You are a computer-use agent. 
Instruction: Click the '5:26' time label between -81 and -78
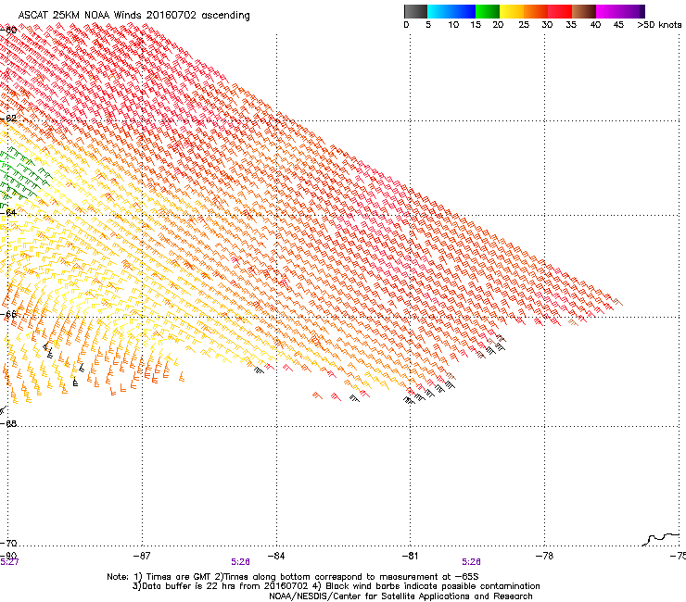tap(471, 562)
